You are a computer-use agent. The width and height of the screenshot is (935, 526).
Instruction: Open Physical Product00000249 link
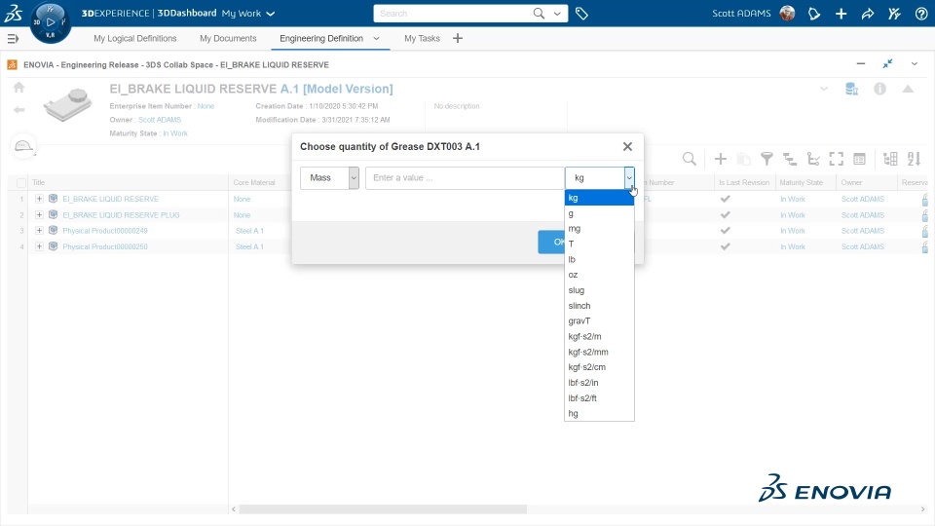105,230
